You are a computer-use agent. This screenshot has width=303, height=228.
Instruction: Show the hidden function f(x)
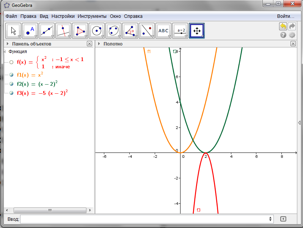point(11,62)
